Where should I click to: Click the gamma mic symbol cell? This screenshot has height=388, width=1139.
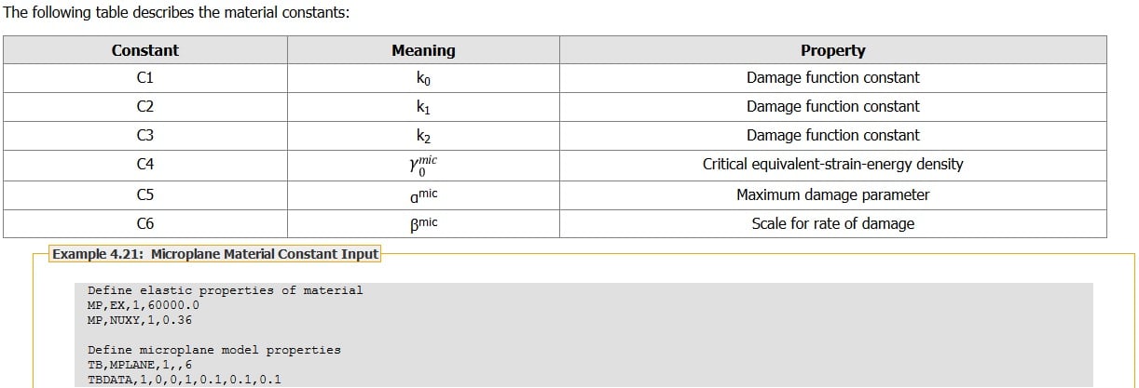423,165
